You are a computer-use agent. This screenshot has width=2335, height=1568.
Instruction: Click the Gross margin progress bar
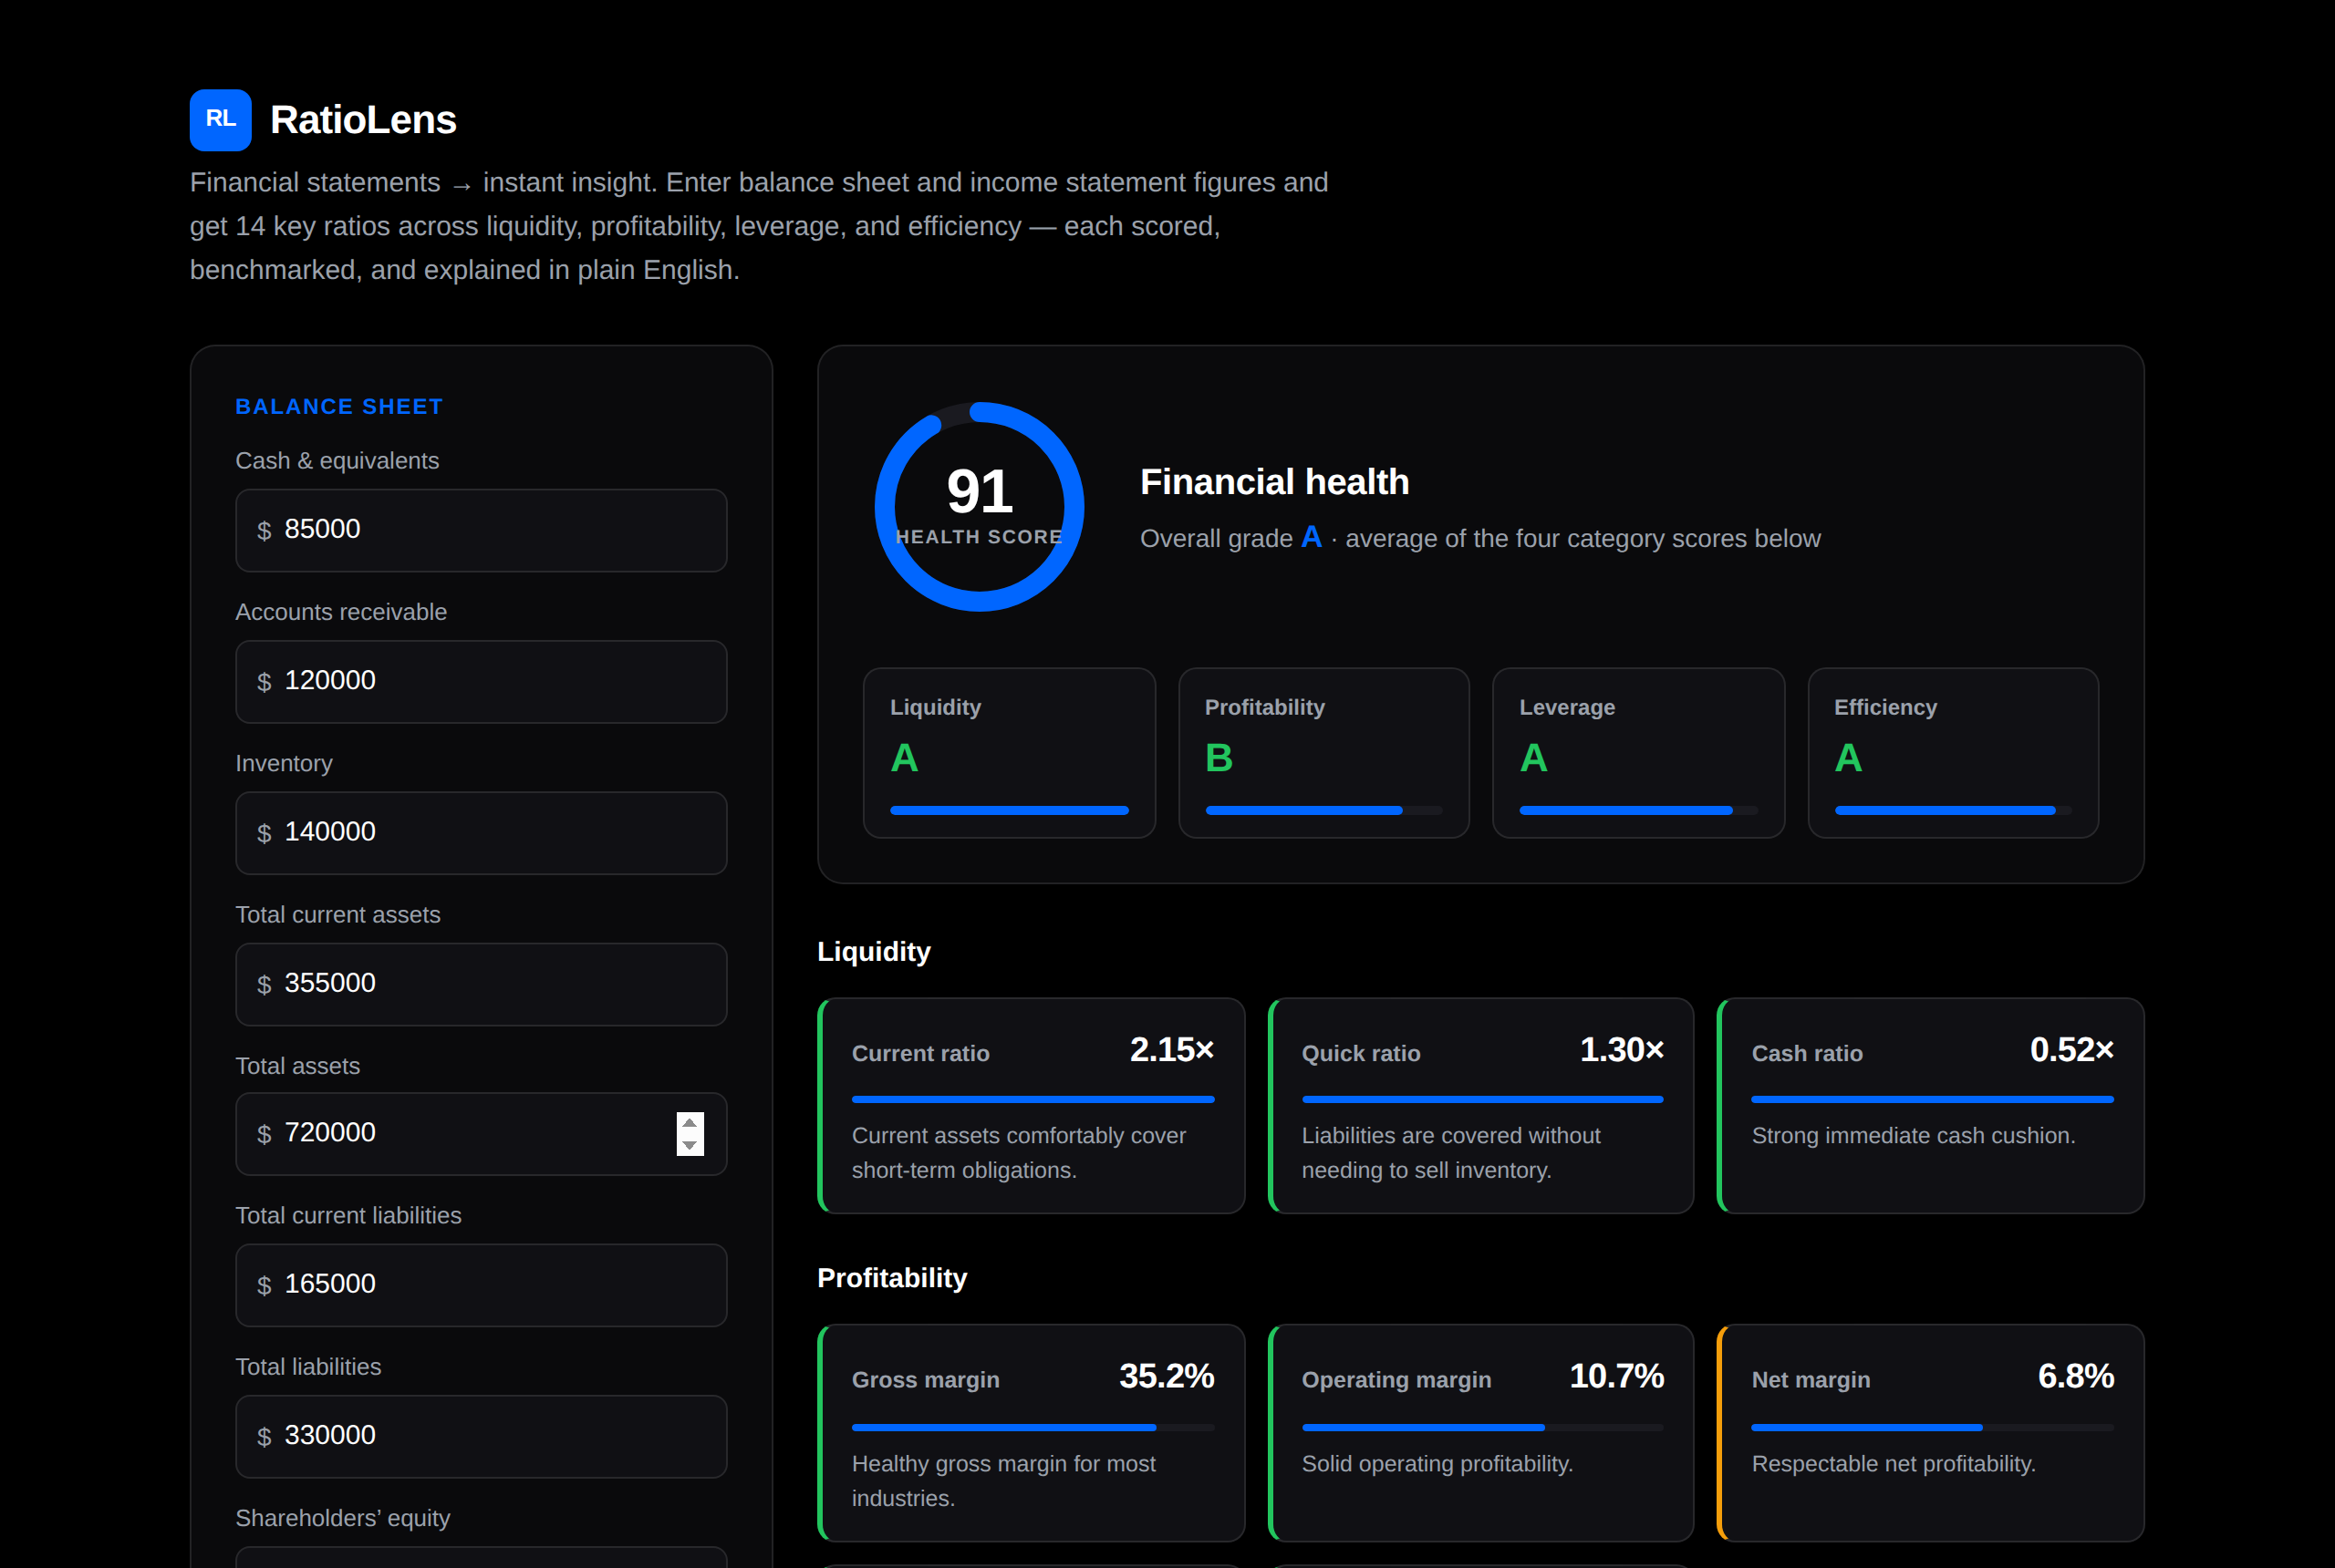tap(1033, 1427)
